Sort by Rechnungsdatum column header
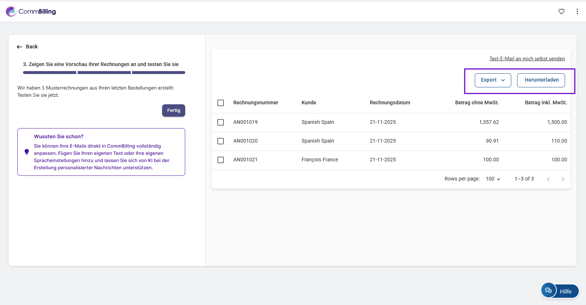Viewport: 586px width, 305px height. point(390,103)
